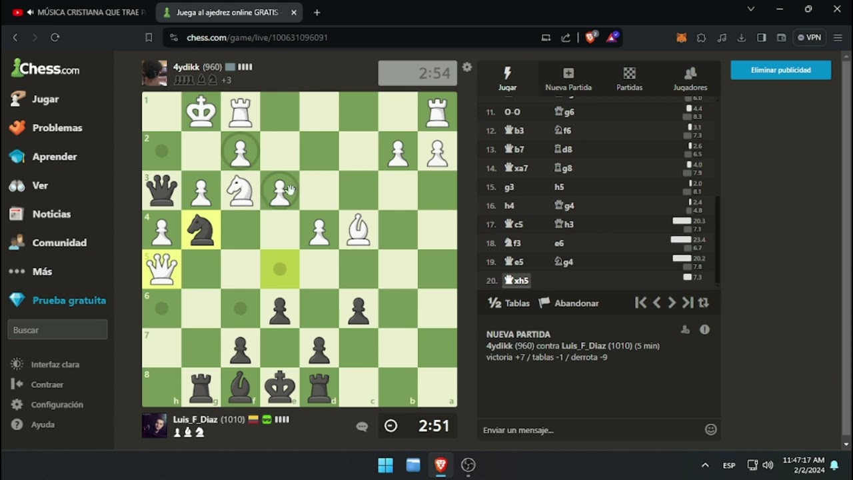The image size is (853, 480).
Task: Select move Qc5 on row 17
Action: click(513, 225)
